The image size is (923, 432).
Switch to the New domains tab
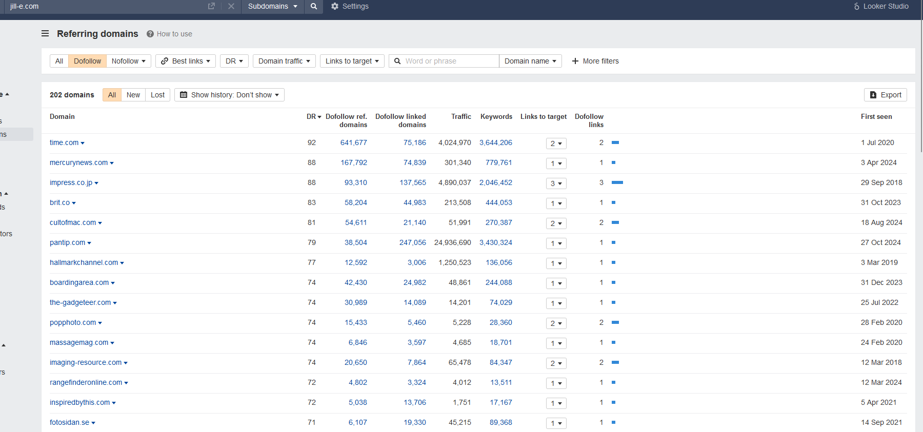coord(133,95)
